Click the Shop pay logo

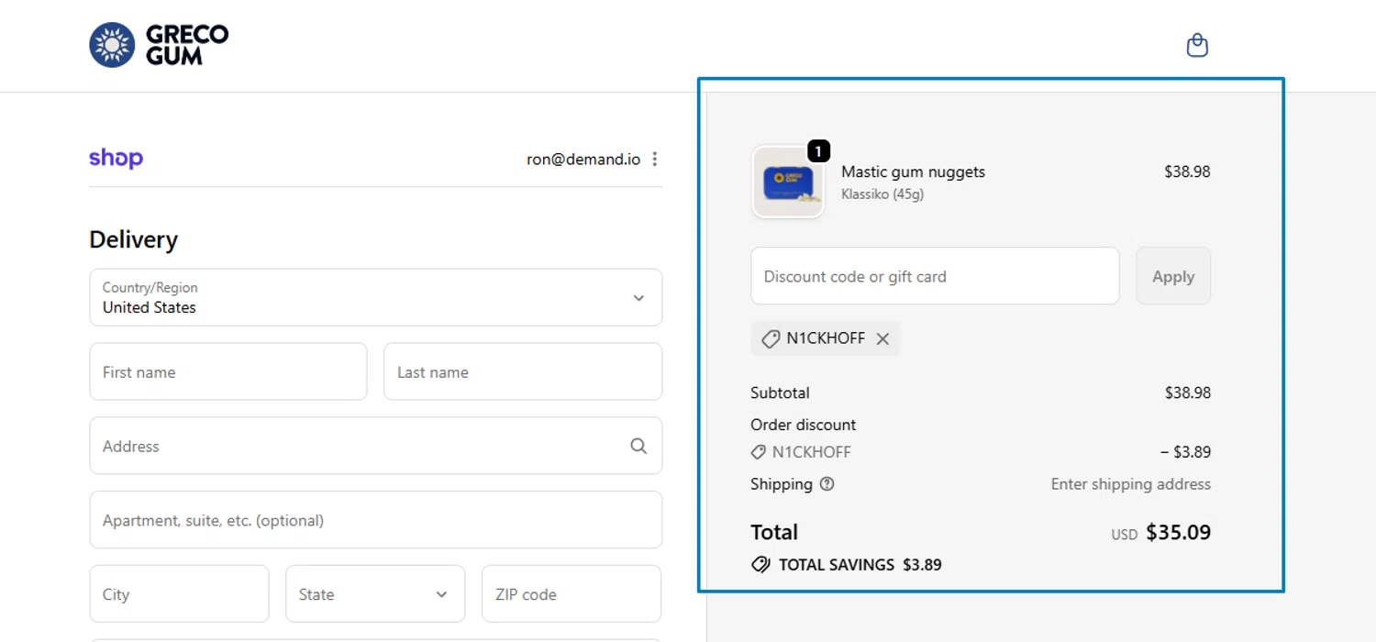(x=116, y=159)
